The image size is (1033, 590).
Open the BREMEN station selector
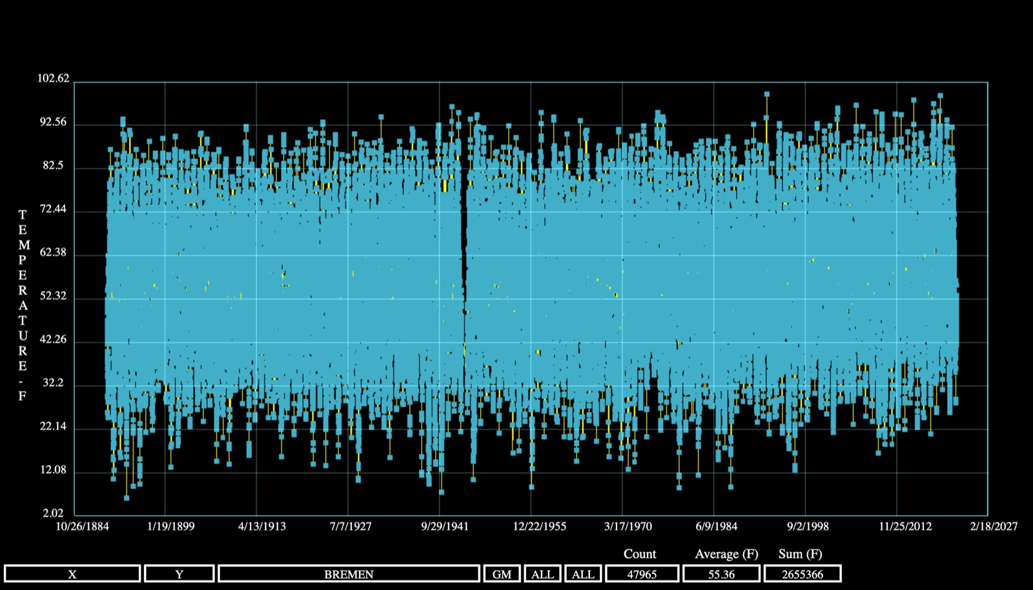349,574
